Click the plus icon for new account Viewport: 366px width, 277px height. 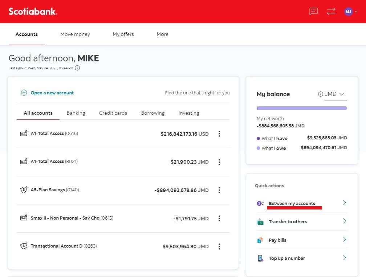pyautogui.click(x=24, y=93)
